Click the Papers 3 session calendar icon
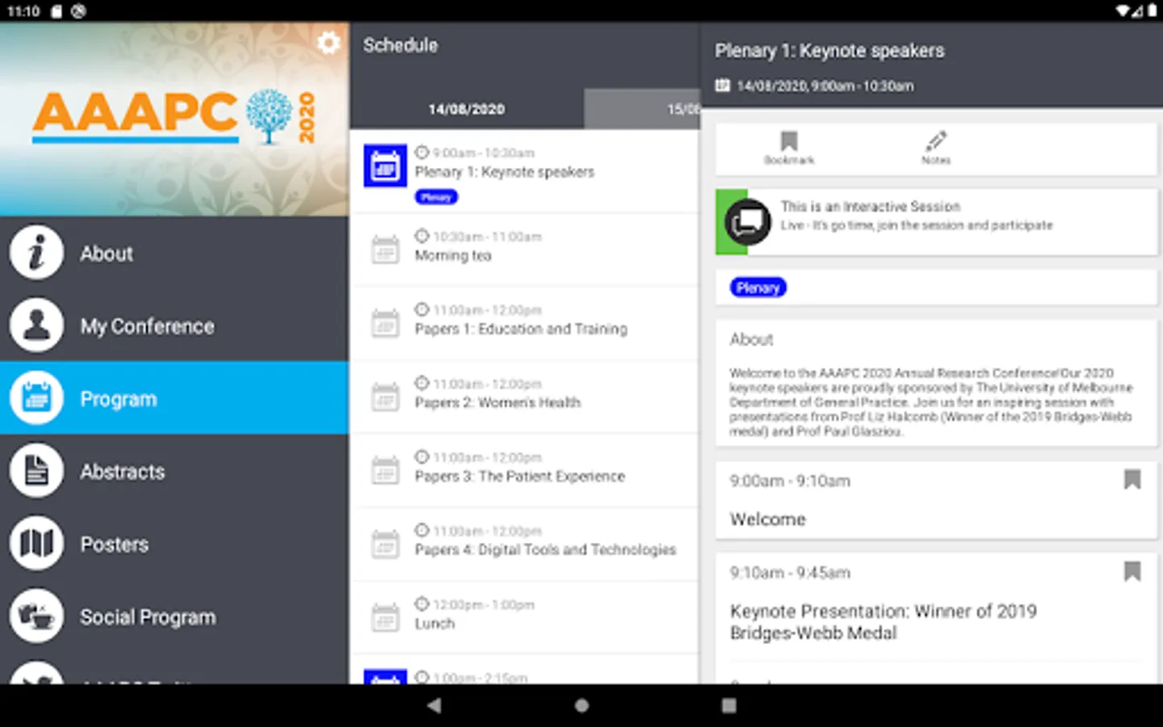Screen dimensions: 1163x727 tap(385, 470)
